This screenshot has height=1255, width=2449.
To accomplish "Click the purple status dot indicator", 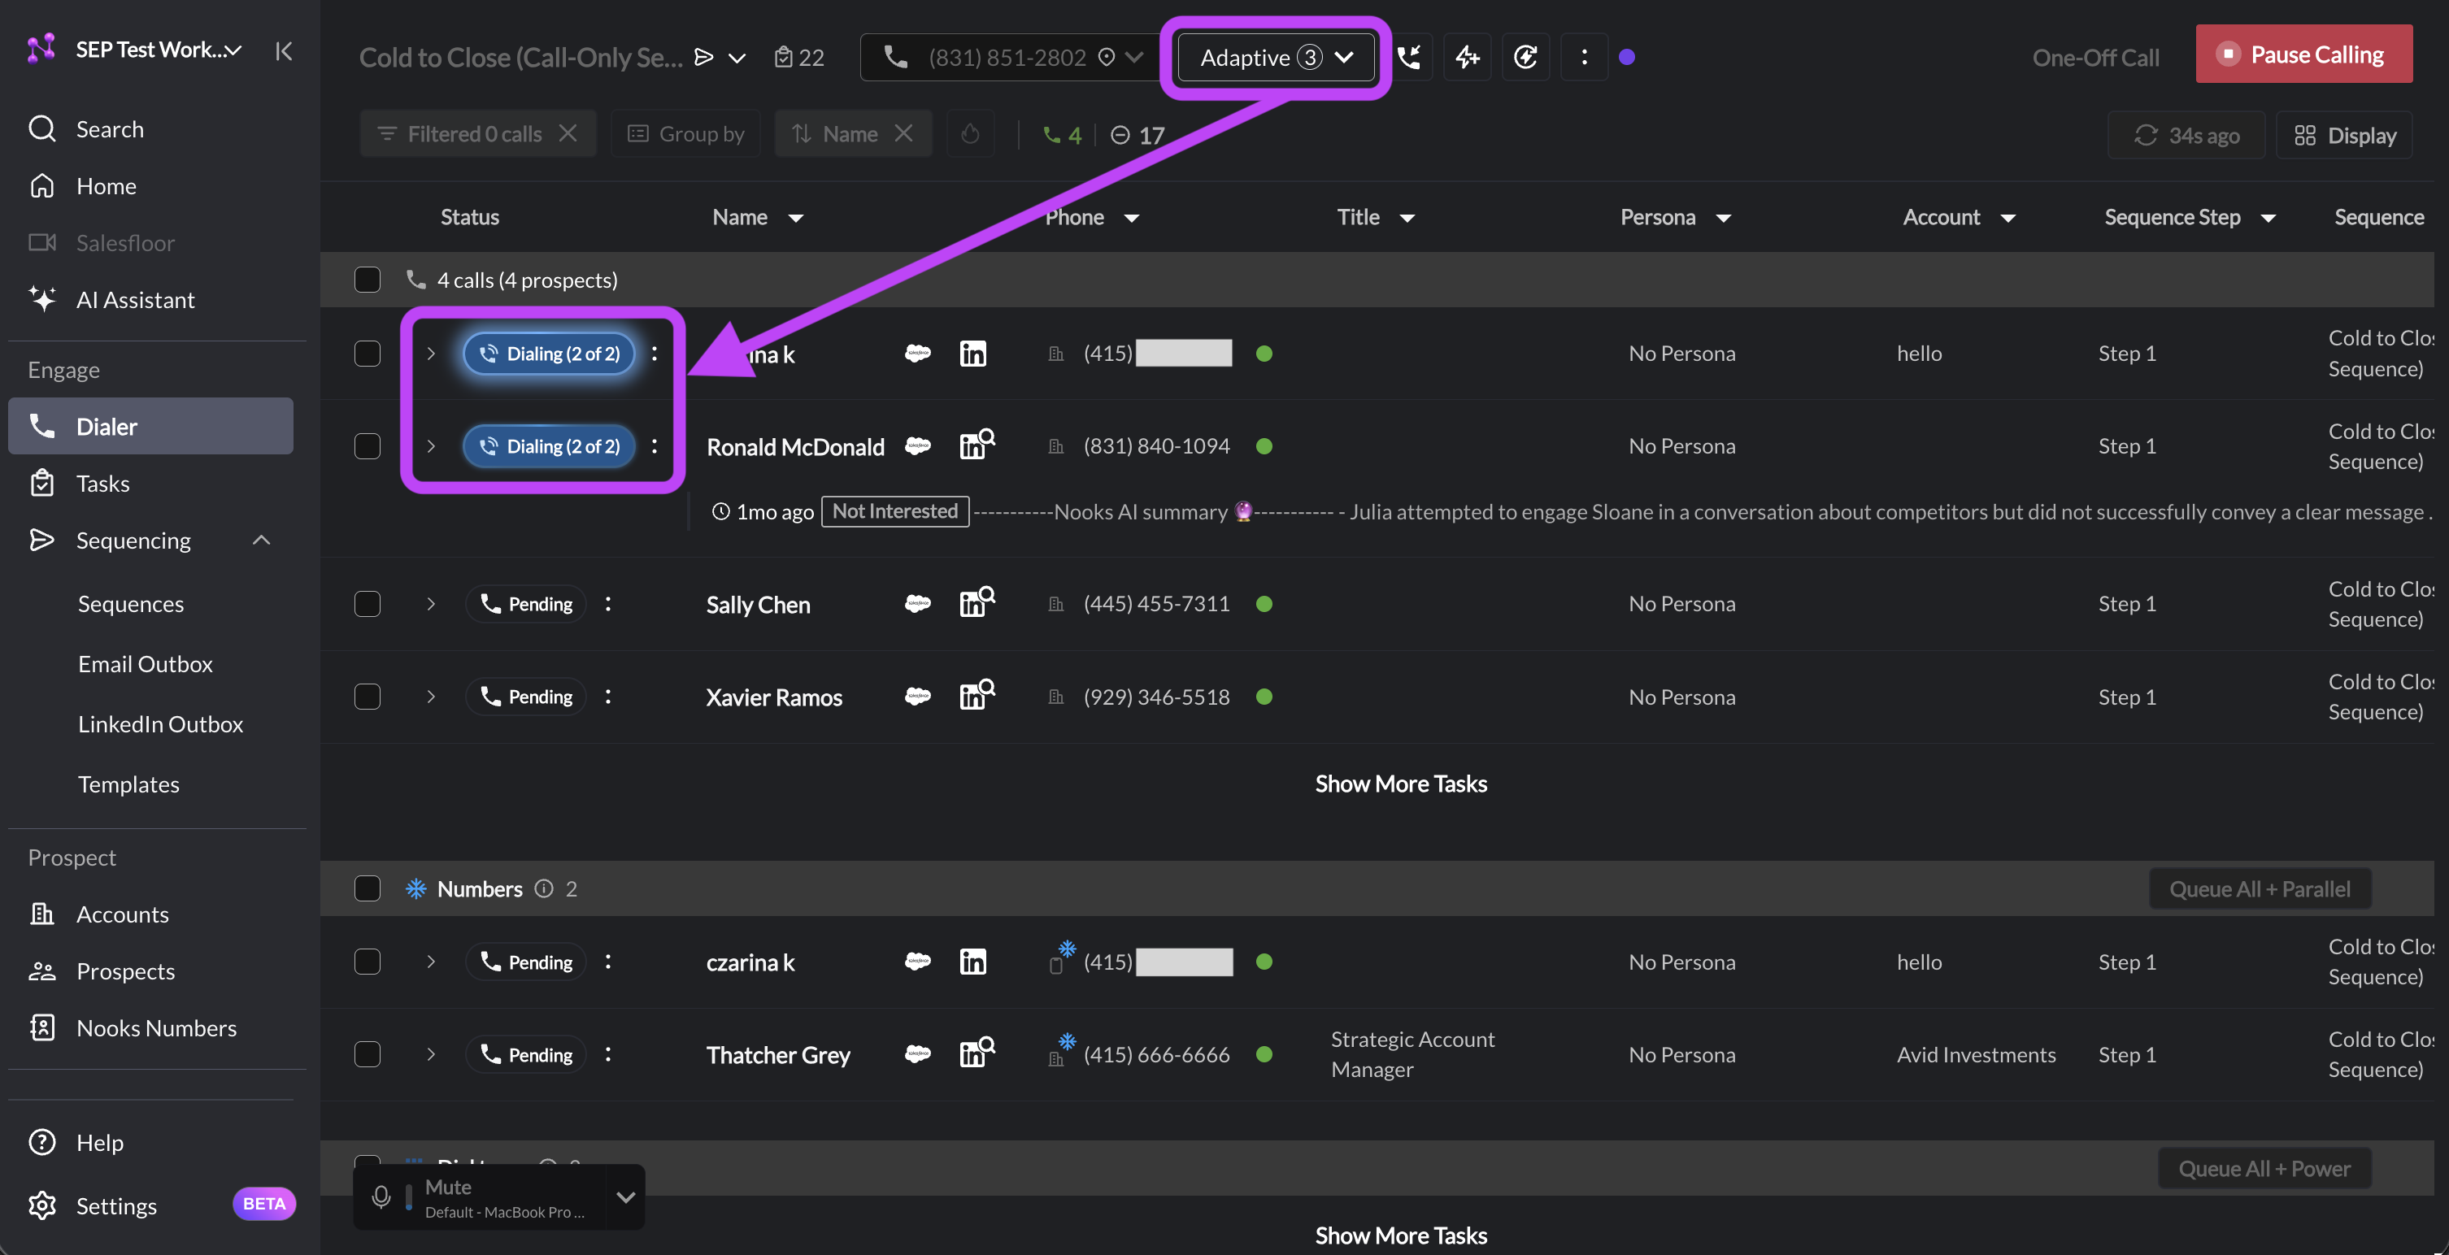I will [1627, 57].
